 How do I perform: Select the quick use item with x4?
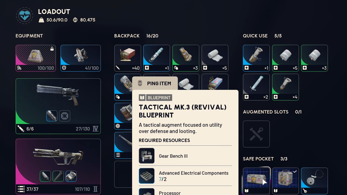coord(285,87)
